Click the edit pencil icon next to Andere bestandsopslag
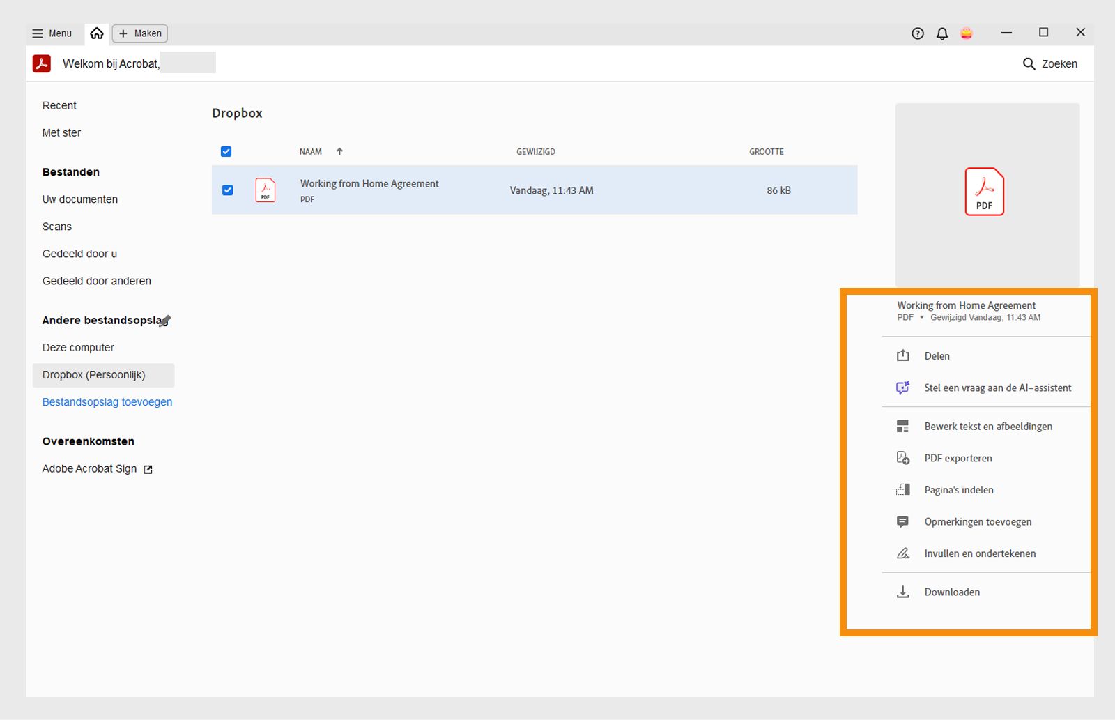This screenshot has height=720, width=1115. pyautogui.click(x=165, y=321)
